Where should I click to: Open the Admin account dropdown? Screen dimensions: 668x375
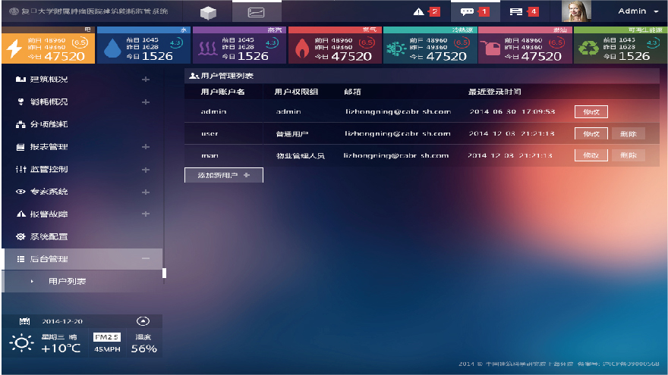pyautogui.click(x=638, y=11)
